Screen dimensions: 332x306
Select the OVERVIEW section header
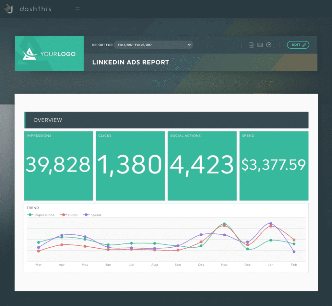pyautogui.click(x=166, y=120)
